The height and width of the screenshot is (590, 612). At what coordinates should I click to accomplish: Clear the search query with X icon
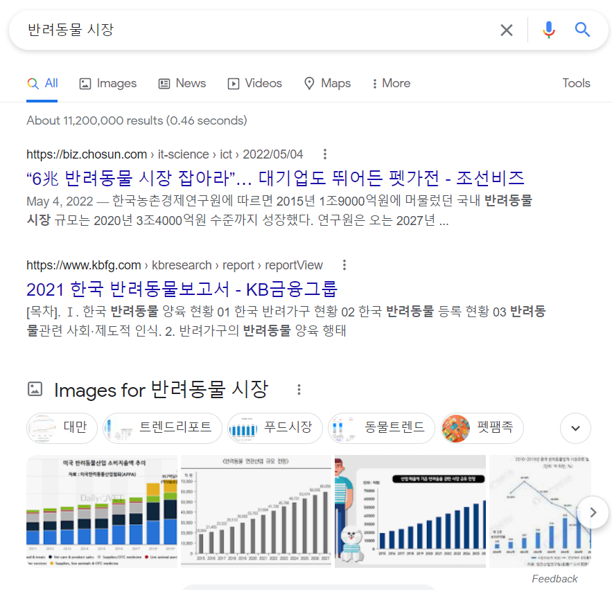[506, 30]
